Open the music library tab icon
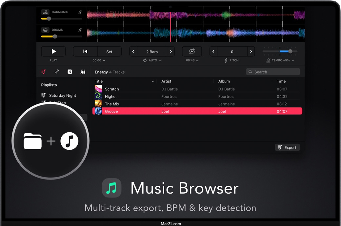Screen dimensions: 341x226 click(x=70, y=72)
